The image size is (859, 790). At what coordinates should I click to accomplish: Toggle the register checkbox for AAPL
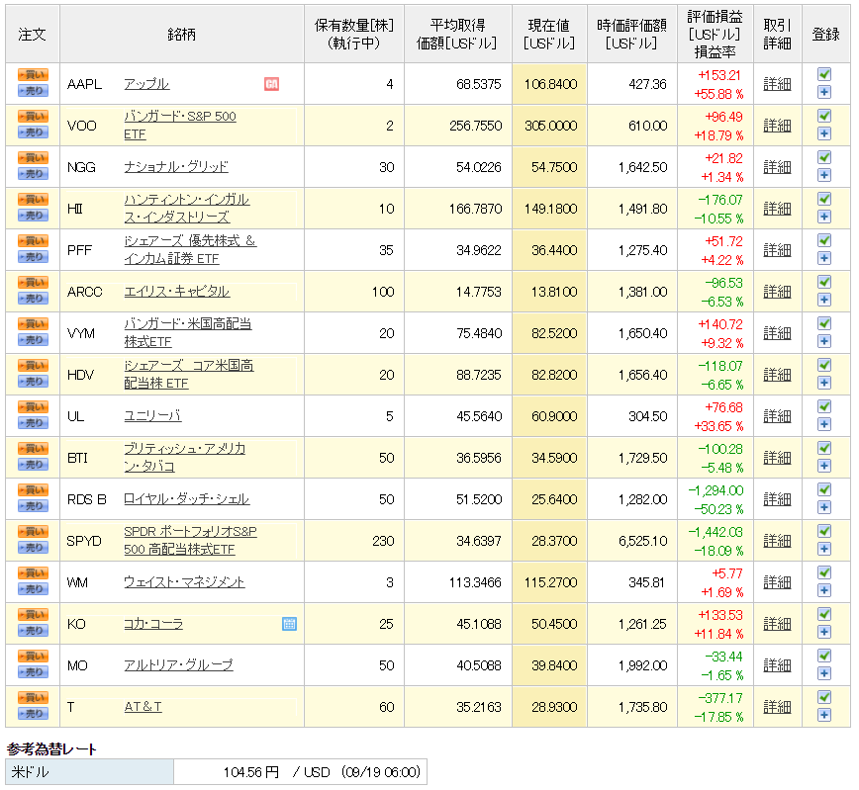[824, 74]
